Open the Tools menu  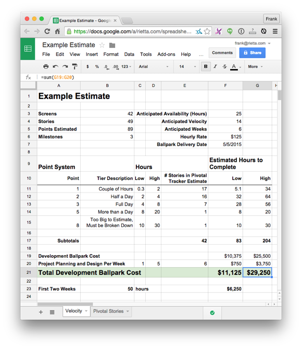click(146, 54)
